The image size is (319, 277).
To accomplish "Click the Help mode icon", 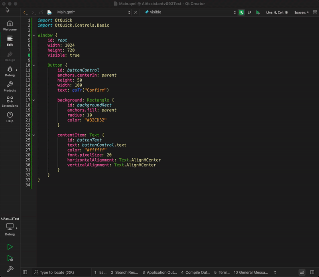I will click(10, 118).
